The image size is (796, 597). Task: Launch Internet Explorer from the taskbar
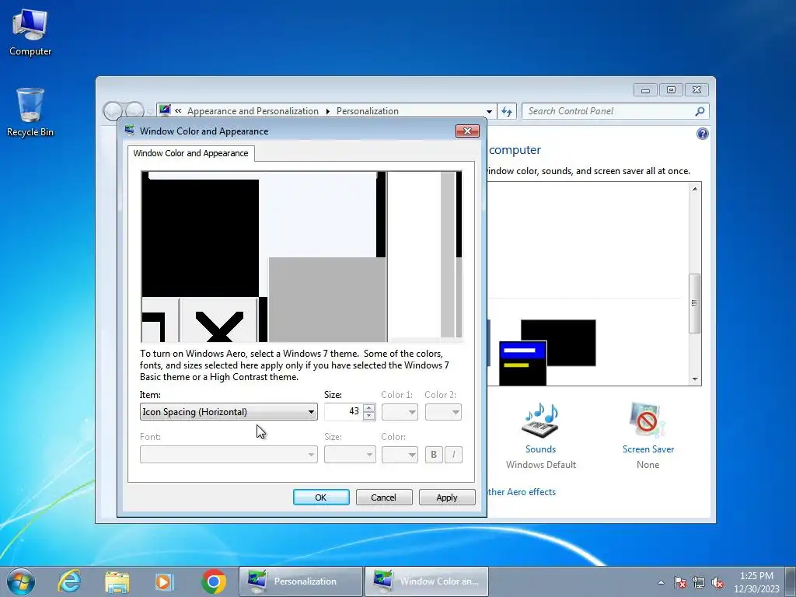(x=69, y=581)
